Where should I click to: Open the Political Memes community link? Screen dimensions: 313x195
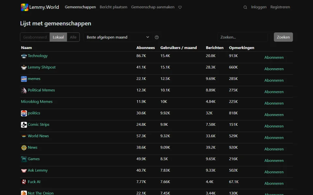point(41,90)
